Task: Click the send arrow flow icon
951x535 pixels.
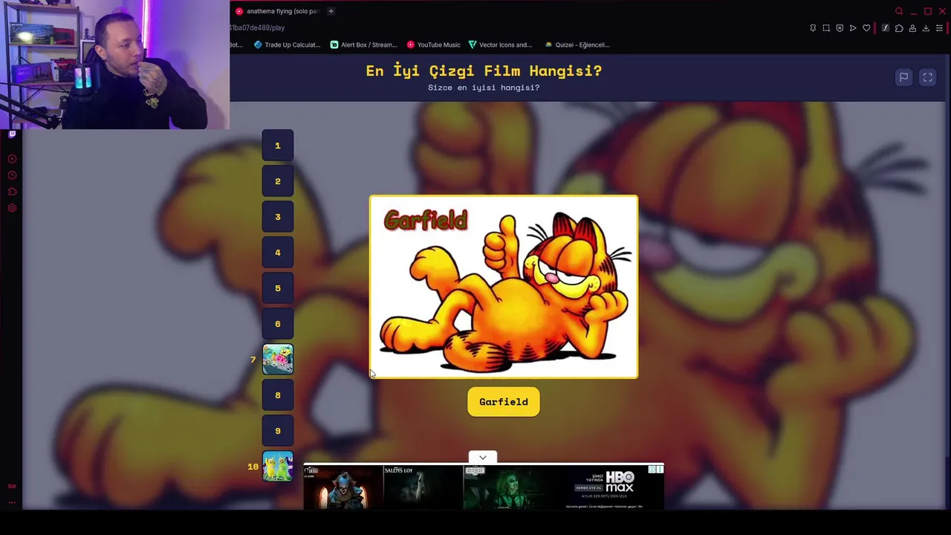Action: 853,28
